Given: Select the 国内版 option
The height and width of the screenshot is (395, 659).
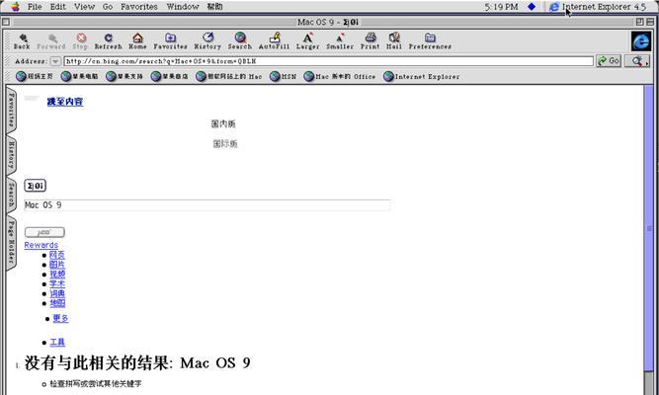Looking at the screenshot, I should tap(223, 124).
